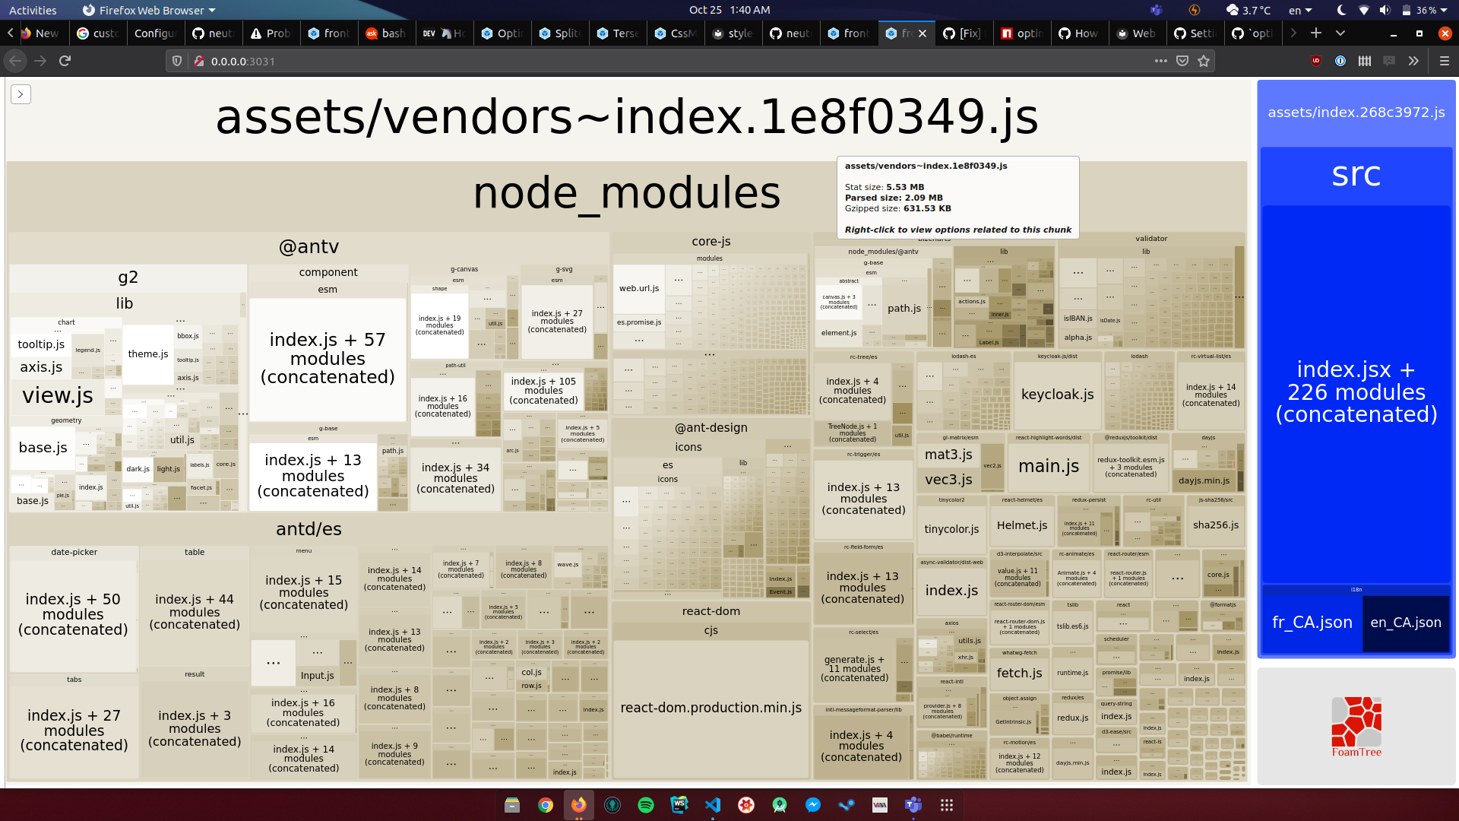Open the Library toolbar icon
This screenshot has width=1459, height=821.
click(x=1365, y=61)
